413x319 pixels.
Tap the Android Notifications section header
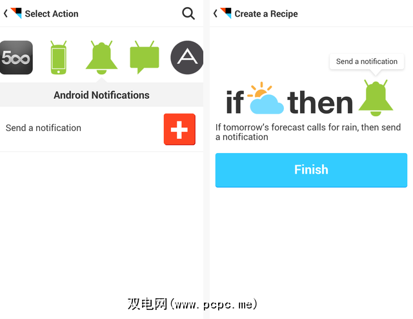(x=101, y=95)
